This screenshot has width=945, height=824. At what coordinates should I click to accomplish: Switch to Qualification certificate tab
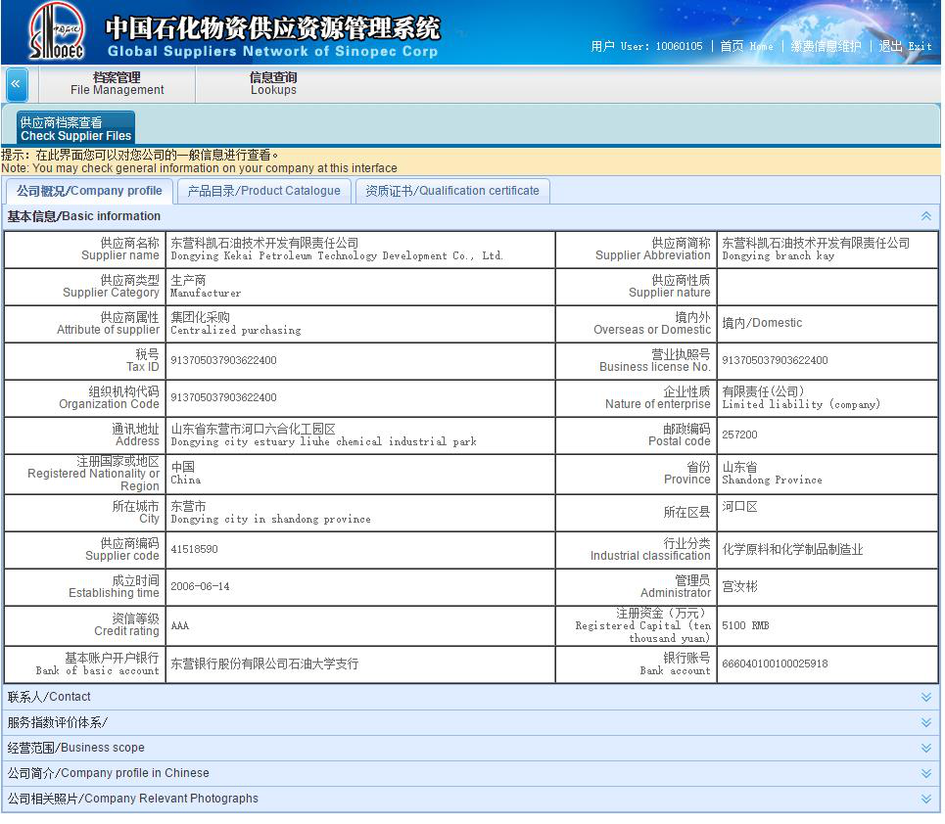click(x=452, y=191)
